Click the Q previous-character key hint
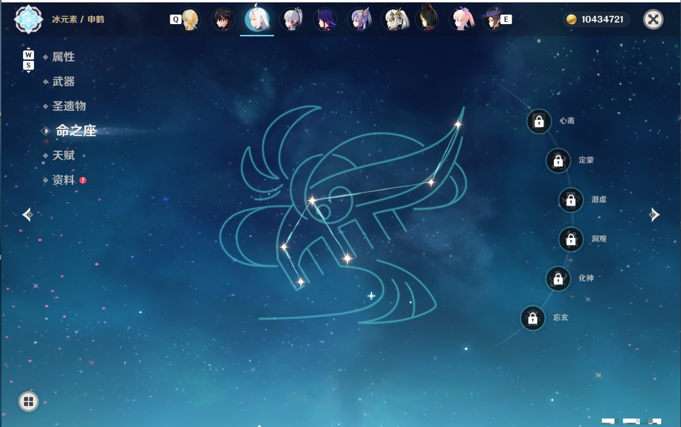Screen dimensions: 681x427 175,19
